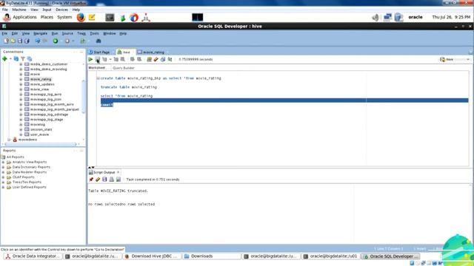
Task: Click the volume speaker icon in panel
Action: click(375, 17)
